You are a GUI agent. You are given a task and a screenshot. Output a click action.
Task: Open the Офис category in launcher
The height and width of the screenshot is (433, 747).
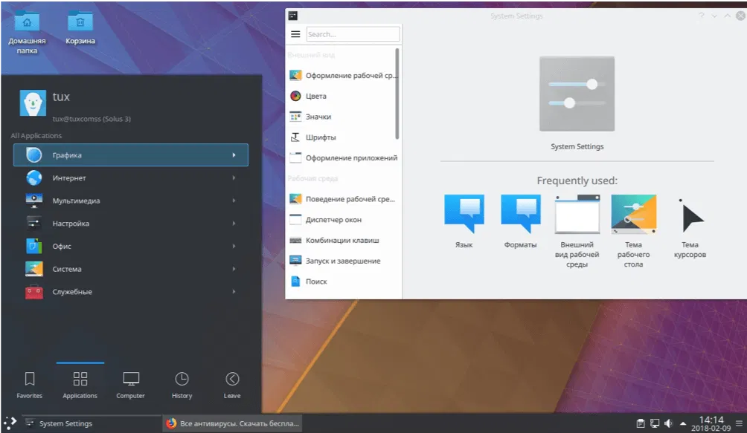(130, 246)
